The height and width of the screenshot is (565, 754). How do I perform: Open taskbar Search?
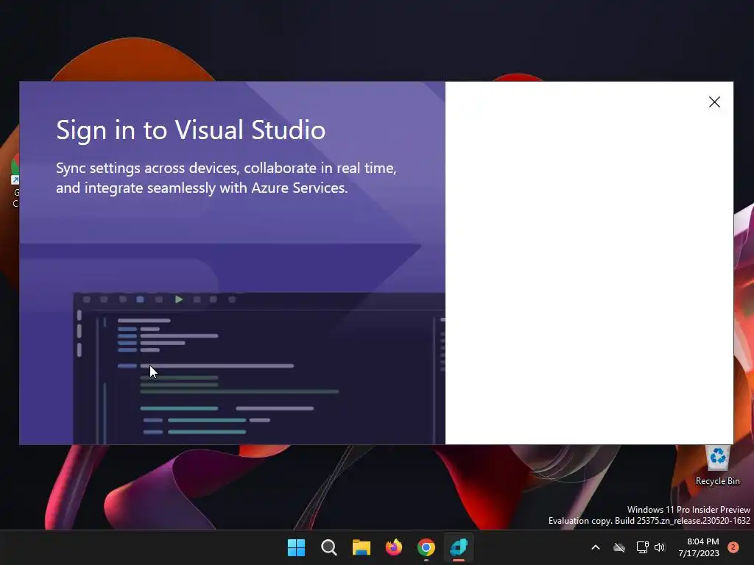(329, 547)
